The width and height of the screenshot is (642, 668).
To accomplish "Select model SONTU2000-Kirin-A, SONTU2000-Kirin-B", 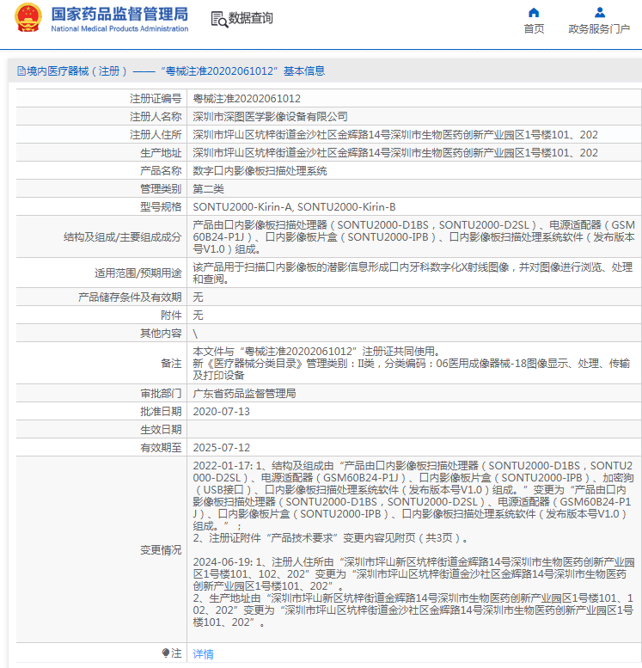I will (x=295, y=207).
